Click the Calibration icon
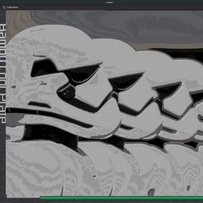The width and height of the screenshot is (203, 203). (4, 7)
